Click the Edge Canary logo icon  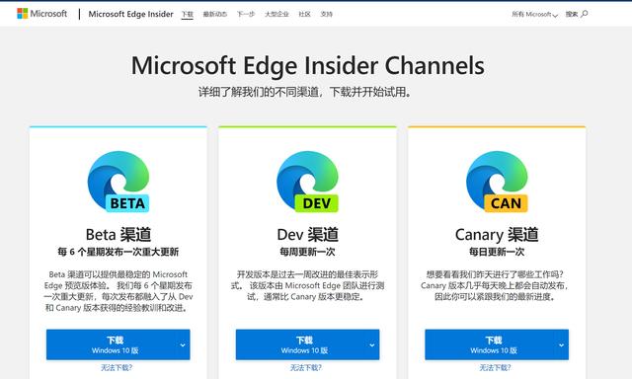coord(497,182)
